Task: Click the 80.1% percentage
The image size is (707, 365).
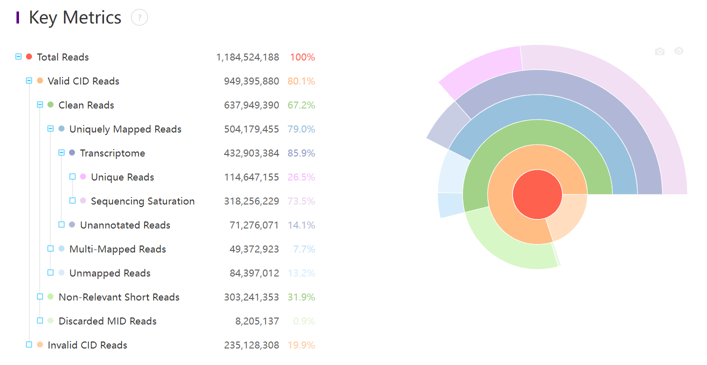Action: [301, 81]
